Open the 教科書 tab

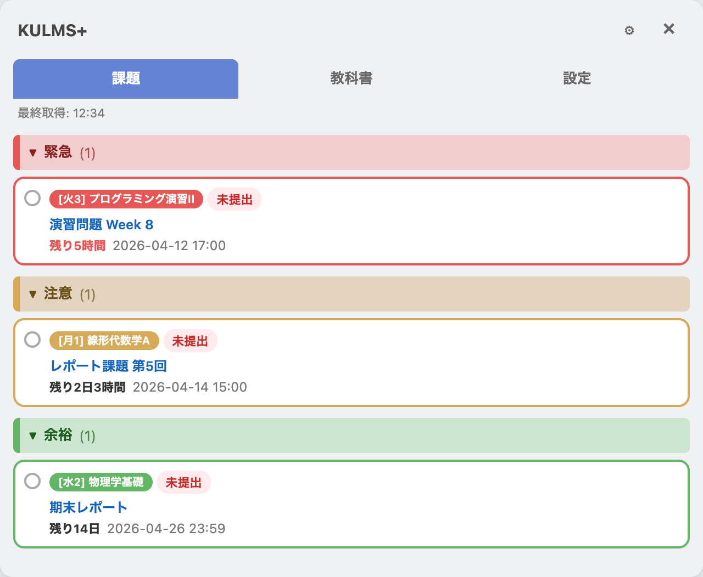click(351, 78)
